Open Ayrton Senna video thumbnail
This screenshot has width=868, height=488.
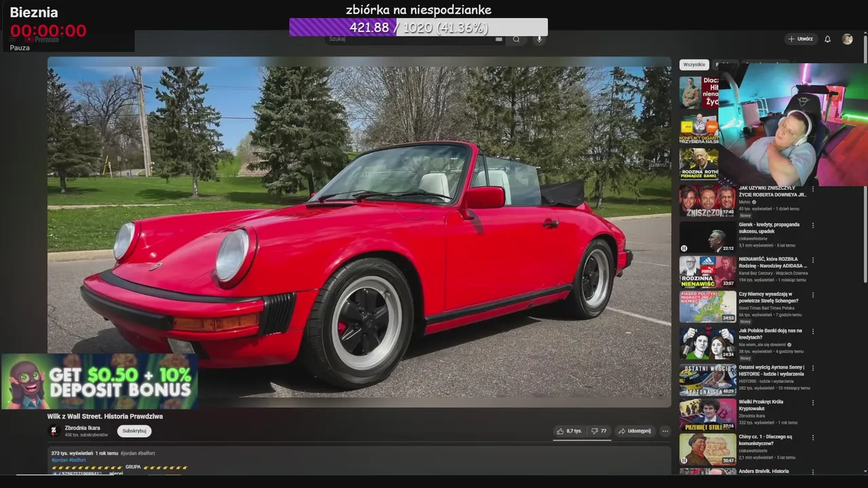707,379
